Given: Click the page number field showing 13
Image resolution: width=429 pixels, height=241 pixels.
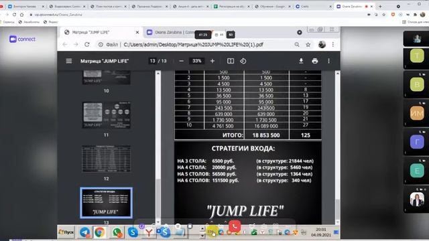Looking at the screenshot, I should click(152, 61).
